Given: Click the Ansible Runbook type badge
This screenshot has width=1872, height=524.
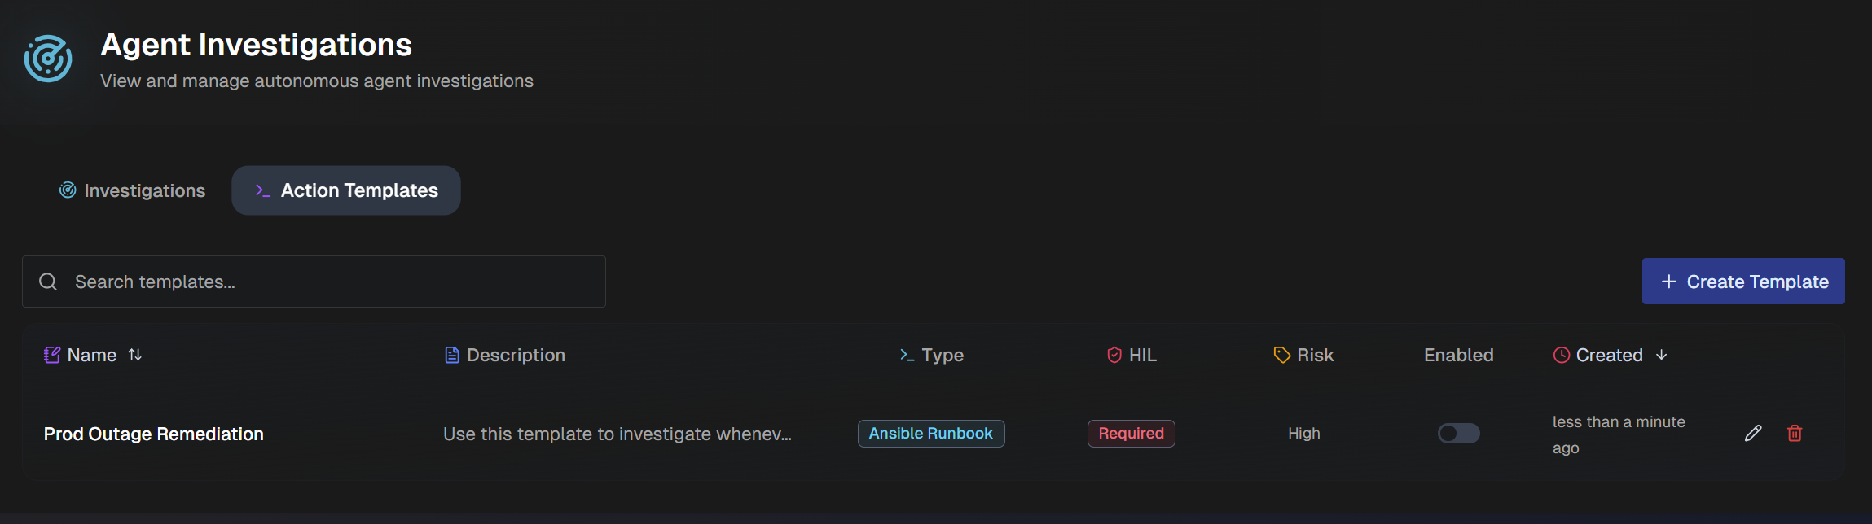Looking at the screenshot, I should point(931,434).
